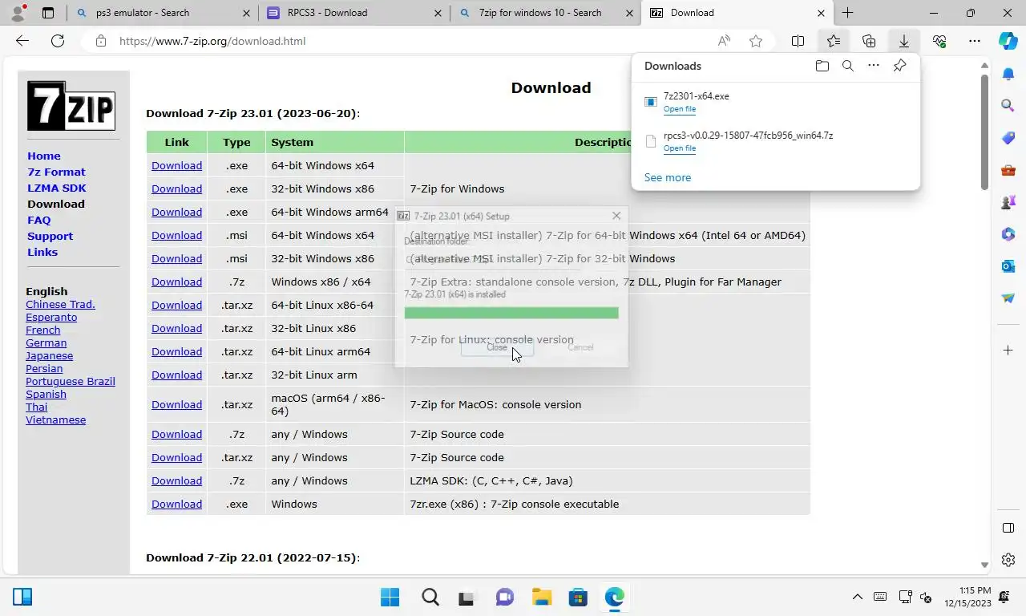Open the Copilot sidebar icon
Viewport: 1026px width, 616px height.
(1008, 41)
